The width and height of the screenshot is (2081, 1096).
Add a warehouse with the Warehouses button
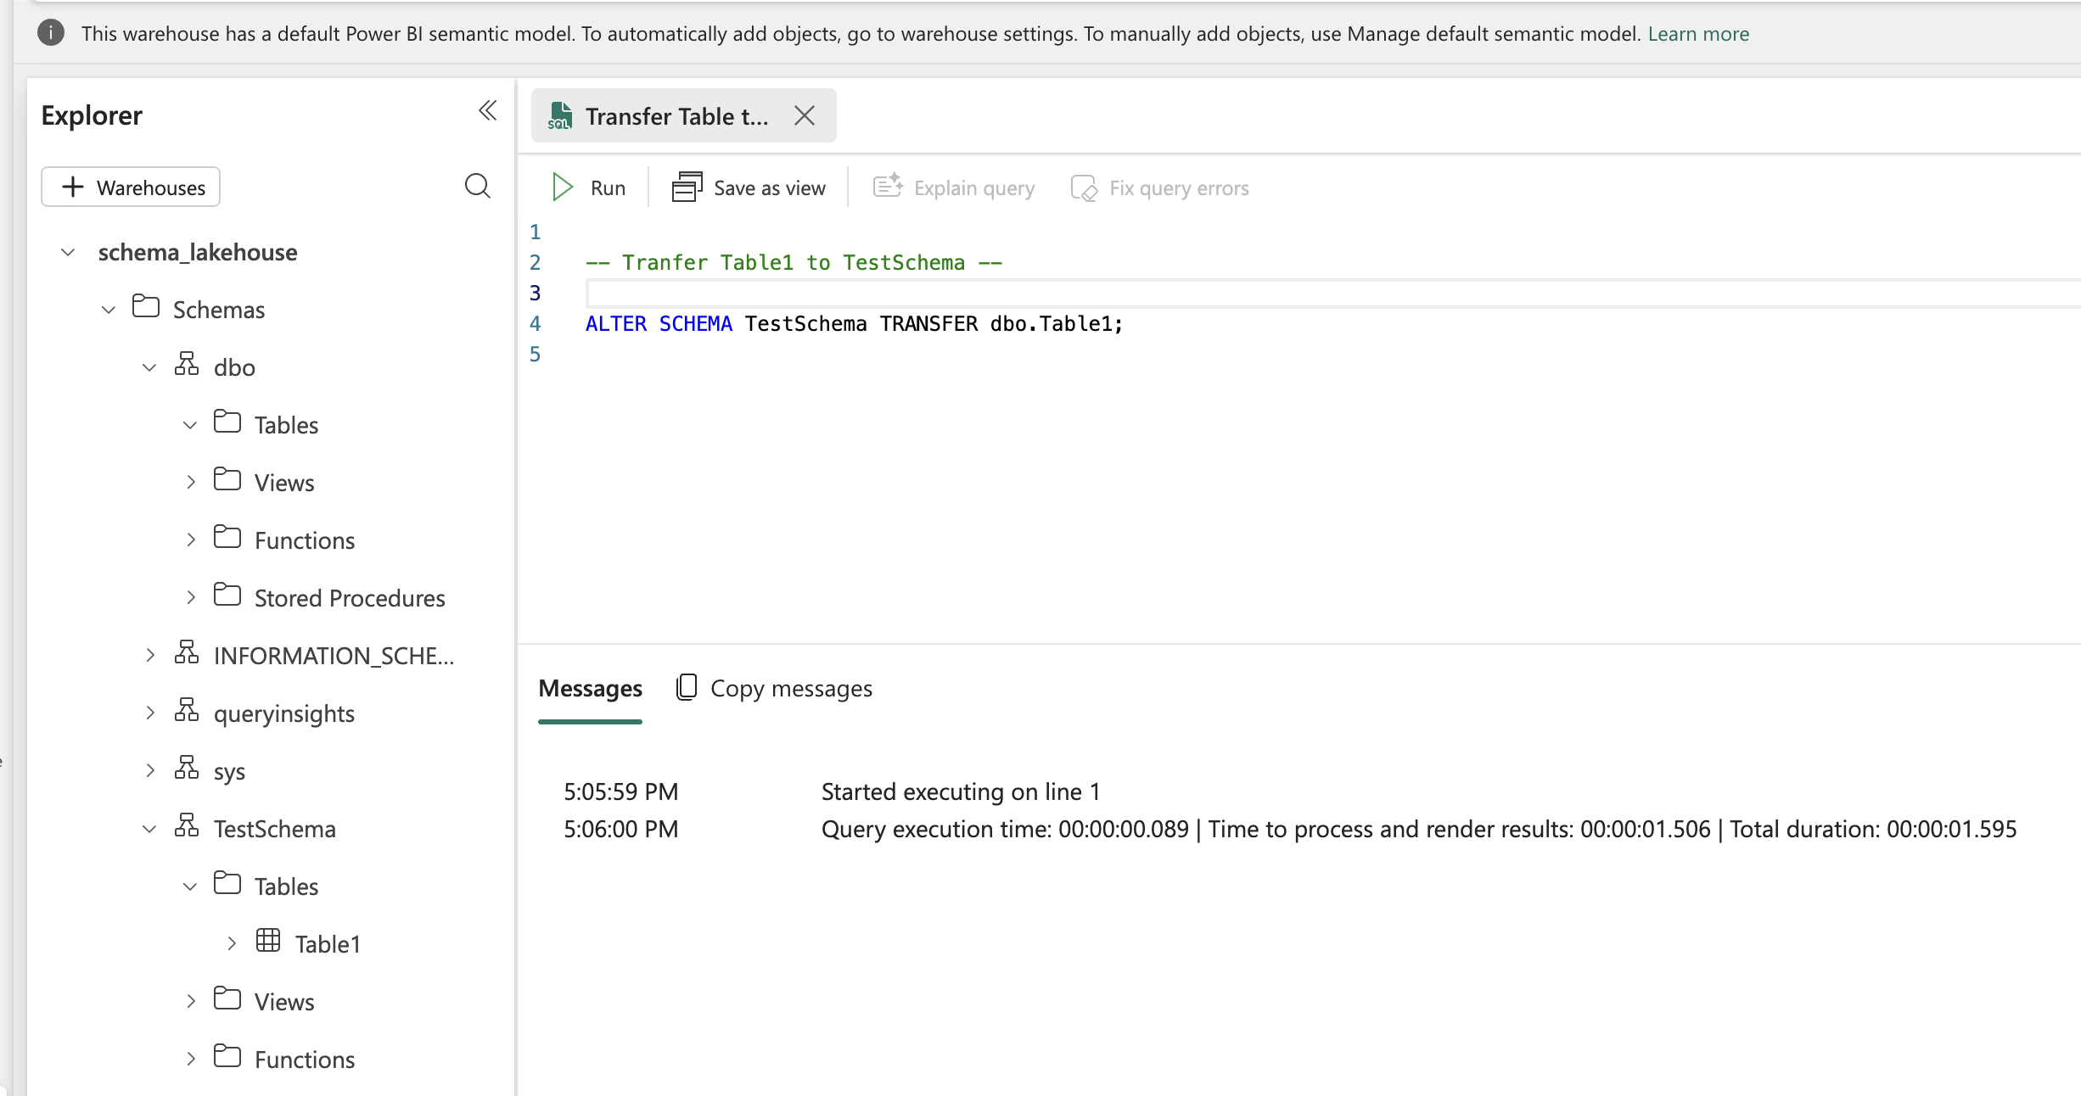pos(131,187)
